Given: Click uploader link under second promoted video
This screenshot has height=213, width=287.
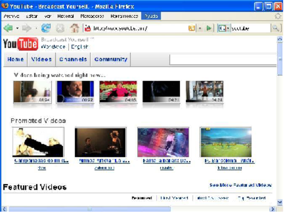Looking at the screenshot, I should [104, 168].
